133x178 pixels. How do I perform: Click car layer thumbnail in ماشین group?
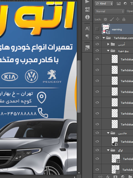(115, 141)
